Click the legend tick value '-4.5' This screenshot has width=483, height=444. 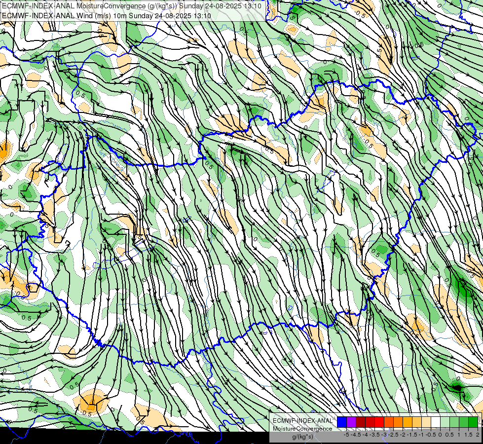pos(356,435)
